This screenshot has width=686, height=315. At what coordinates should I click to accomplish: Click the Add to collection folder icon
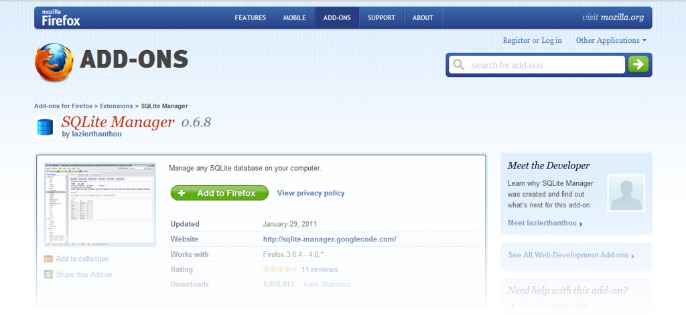click(48, 259)
